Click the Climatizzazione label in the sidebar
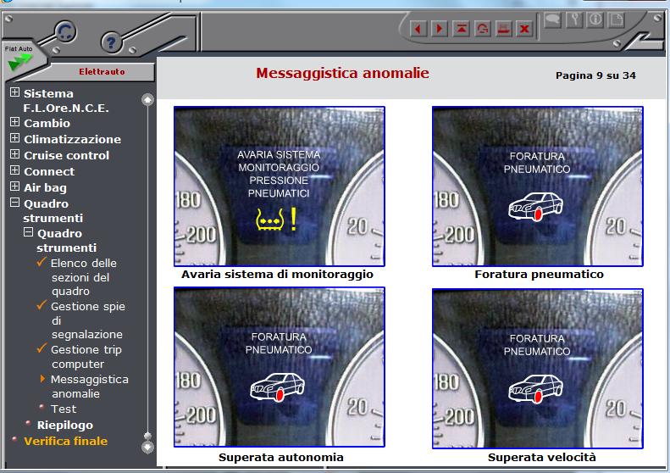This screenshot has width=670, height=473. click(x=72, y=139)
